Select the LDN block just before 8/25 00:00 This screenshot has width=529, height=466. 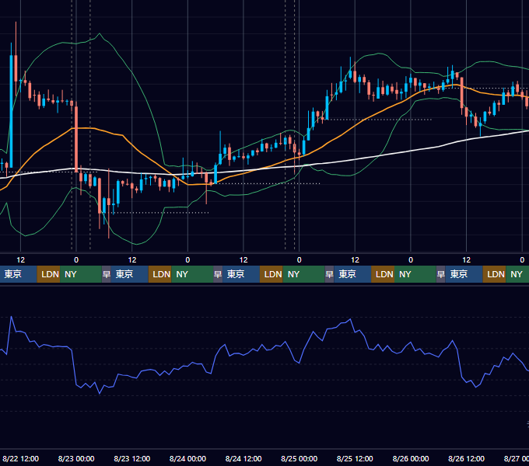click(272, 274)
